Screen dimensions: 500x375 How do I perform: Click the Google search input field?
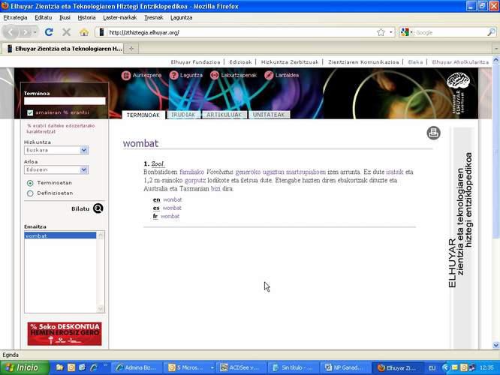point(450,32)
